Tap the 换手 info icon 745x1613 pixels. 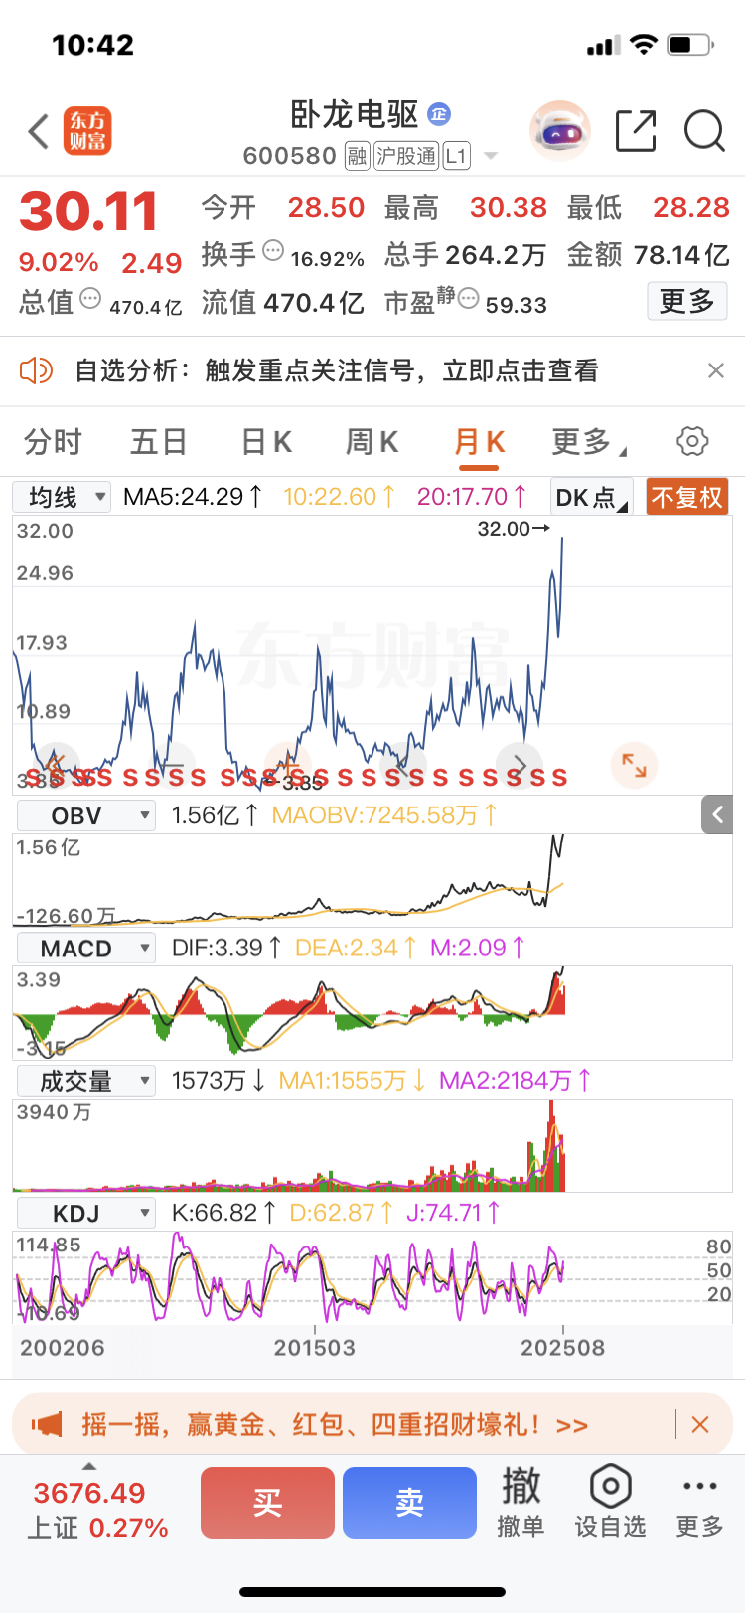(x=273, y=250)
